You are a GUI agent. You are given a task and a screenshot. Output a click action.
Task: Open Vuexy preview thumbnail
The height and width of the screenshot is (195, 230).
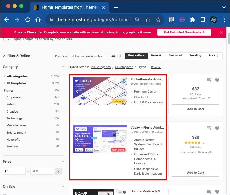point(100,139)
